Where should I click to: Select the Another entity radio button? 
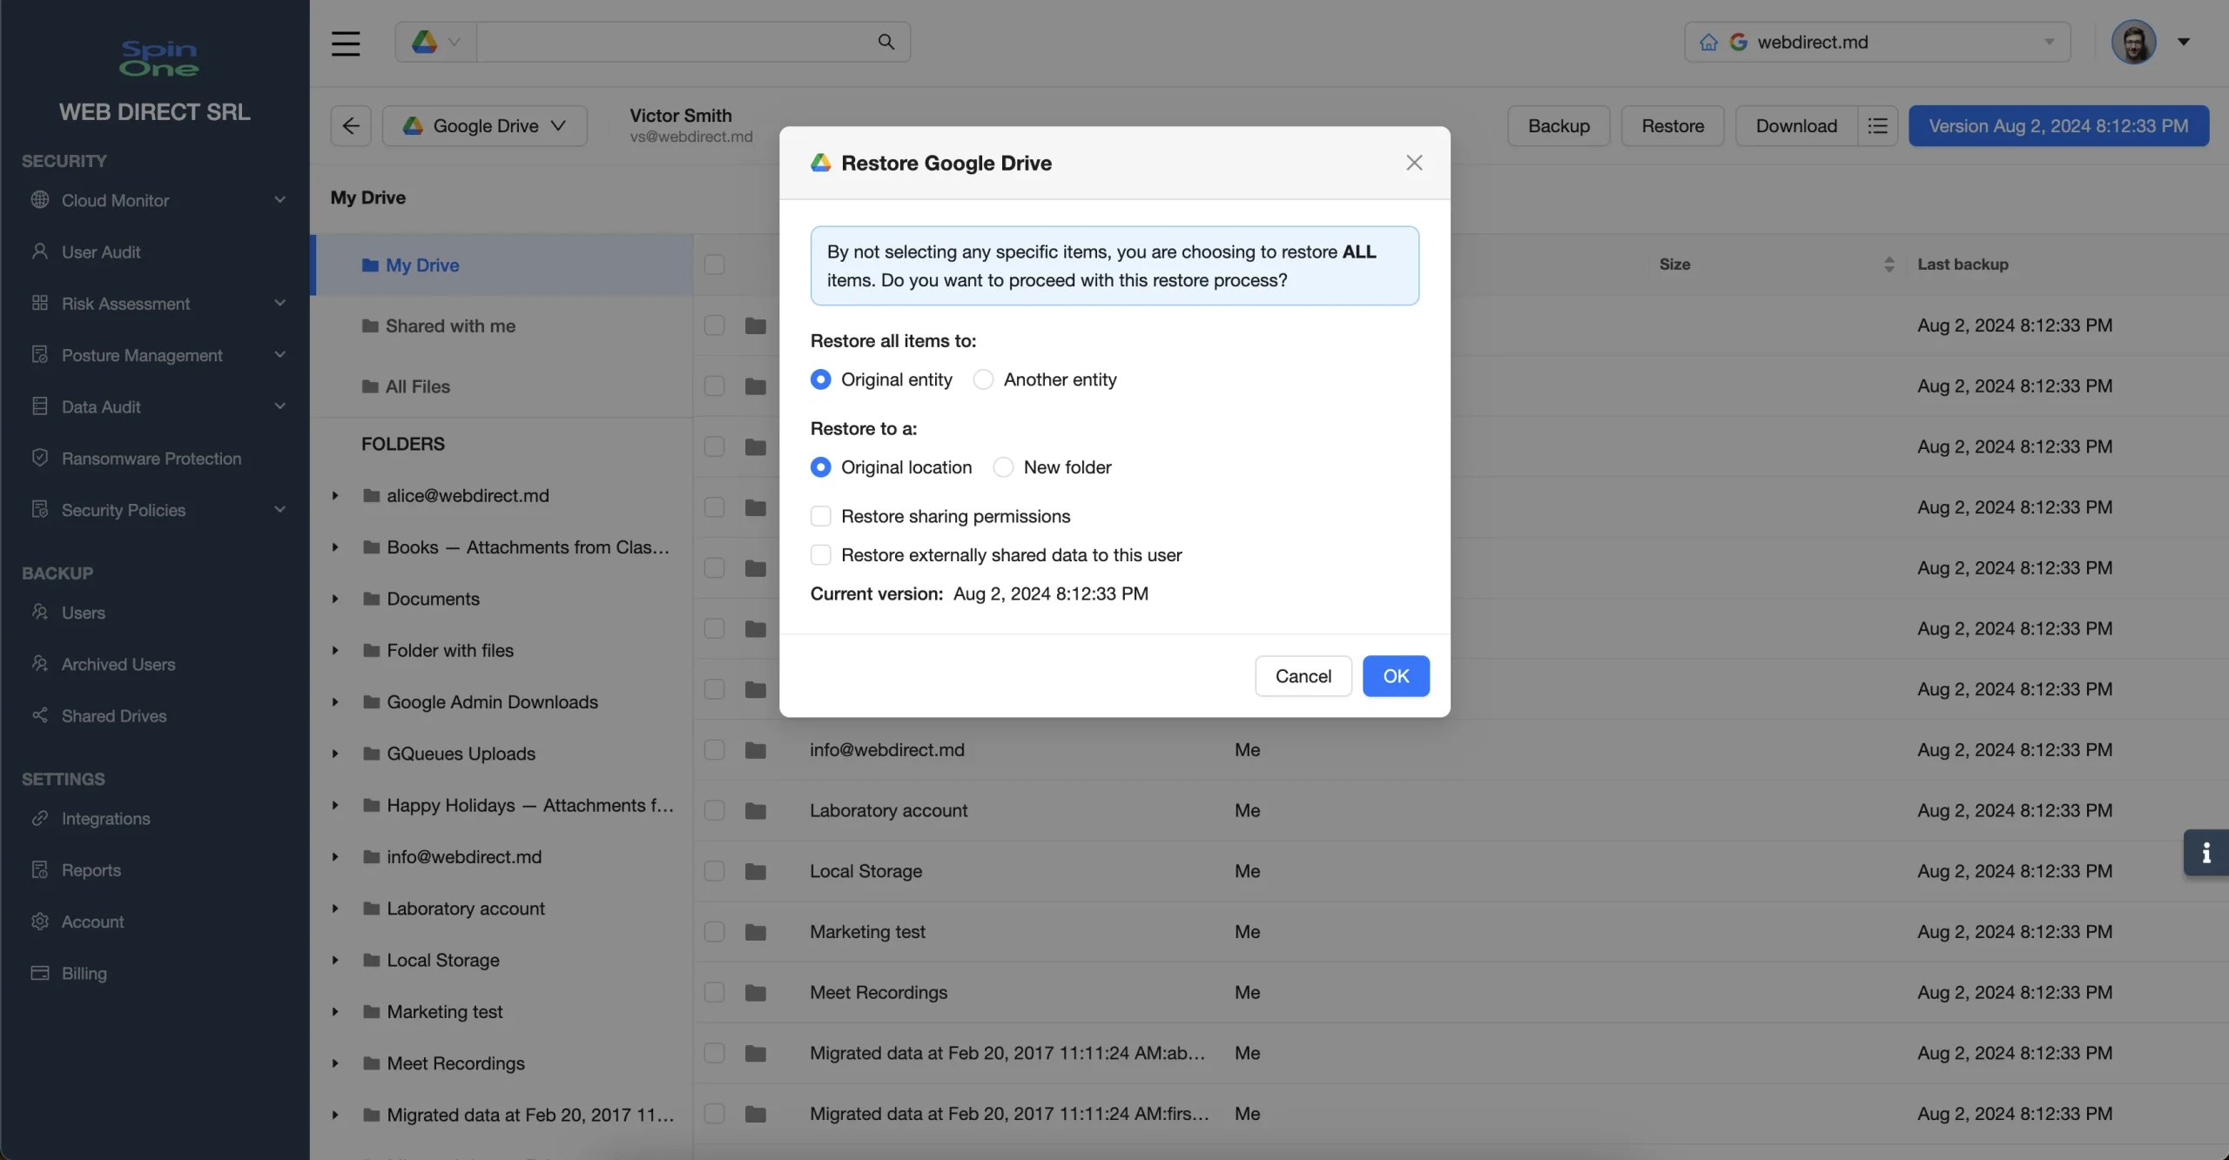(x=983, y=379)
